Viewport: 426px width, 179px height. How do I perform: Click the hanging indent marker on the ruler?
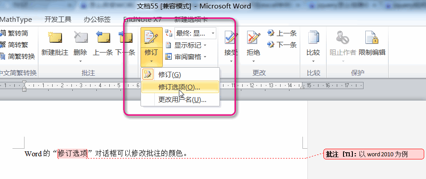click(x=24, y=87)
